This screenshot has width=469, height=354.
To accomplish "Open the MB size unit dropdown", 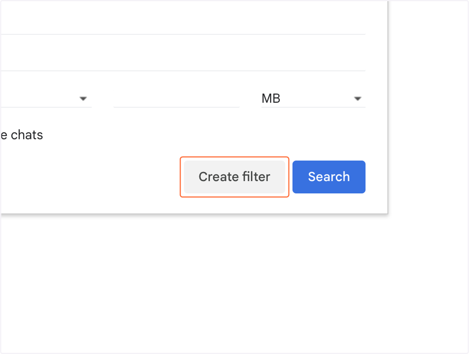I will tap(313, 98).
